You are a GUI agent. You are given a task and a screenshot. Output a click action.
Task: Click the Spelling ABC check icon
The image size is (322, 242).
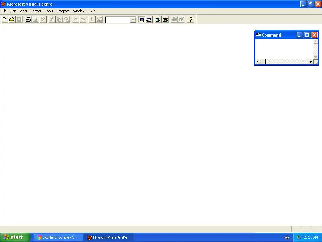[43, 20]
